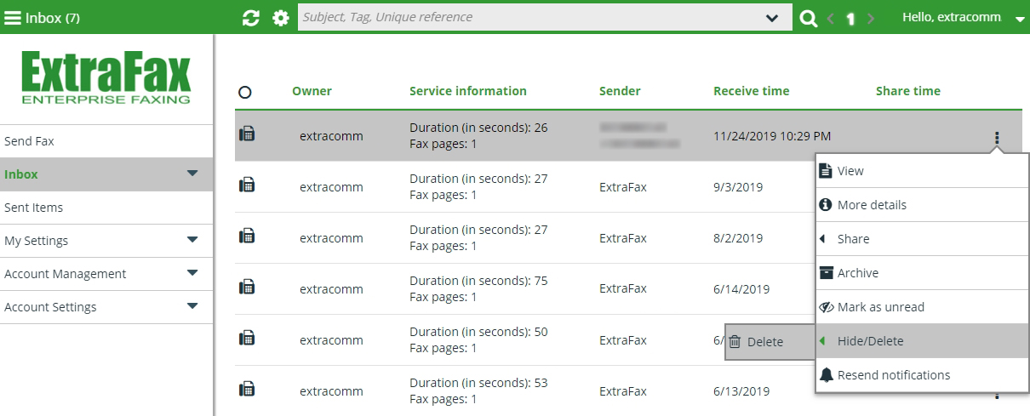Viewport: 1030px width, 416px height.
Task: Open Sent Items in sidebar
Action: coord(106,208)
